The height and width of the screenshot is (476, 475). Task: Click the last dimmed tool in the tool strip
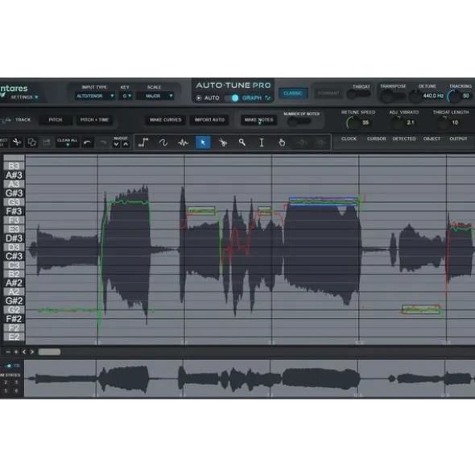point(320,142)
